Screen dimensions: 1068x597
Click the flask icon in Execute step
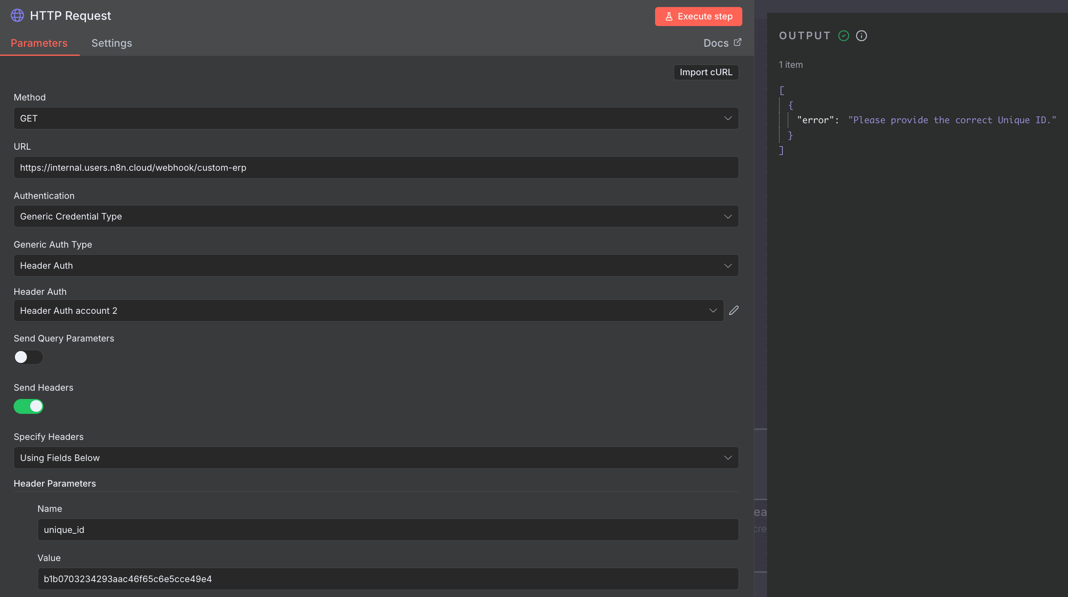(x=669, y=17)
